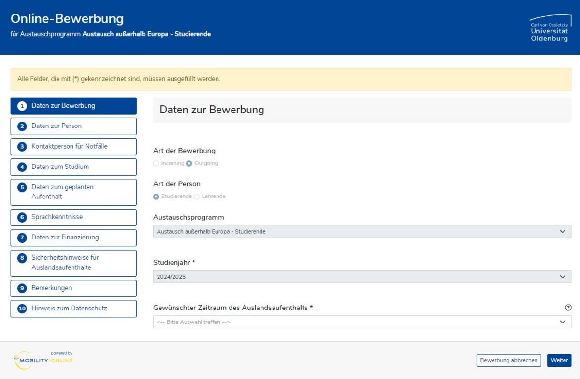
Task: Open help icon for Gewünschter Zeitraum
Action: 568,308
